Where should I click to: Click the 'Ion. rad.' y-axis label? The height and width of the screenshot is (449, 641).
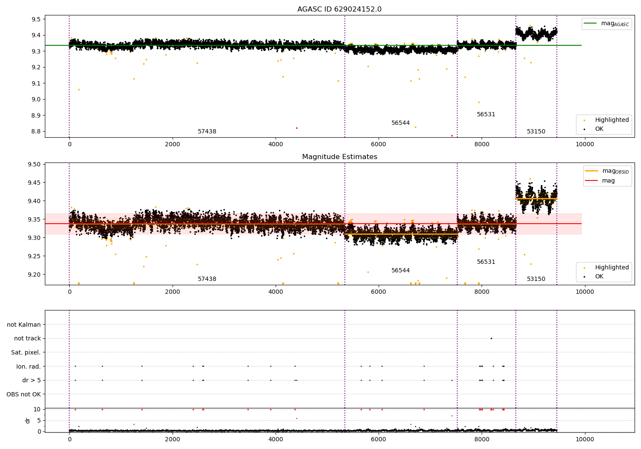pyautogui.click(x=29, y=366)
